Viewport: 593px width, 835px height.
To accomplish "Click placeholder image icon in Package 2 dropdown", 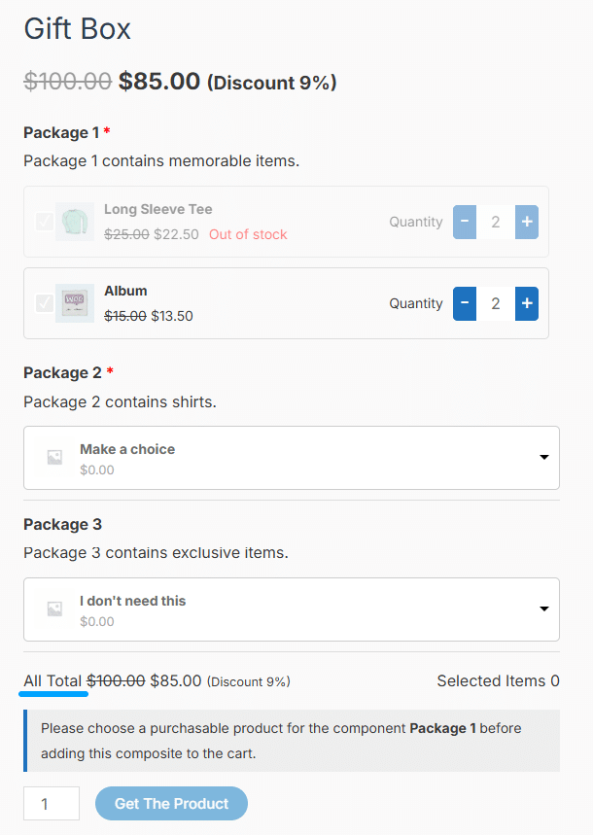I will pos(54,458).
